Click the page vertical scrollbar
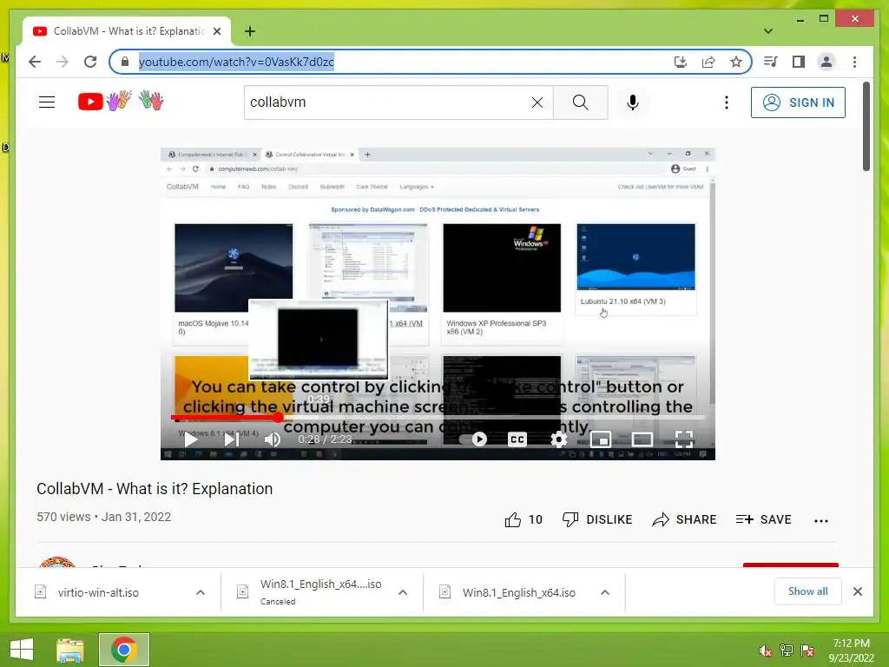 (866, 126)
